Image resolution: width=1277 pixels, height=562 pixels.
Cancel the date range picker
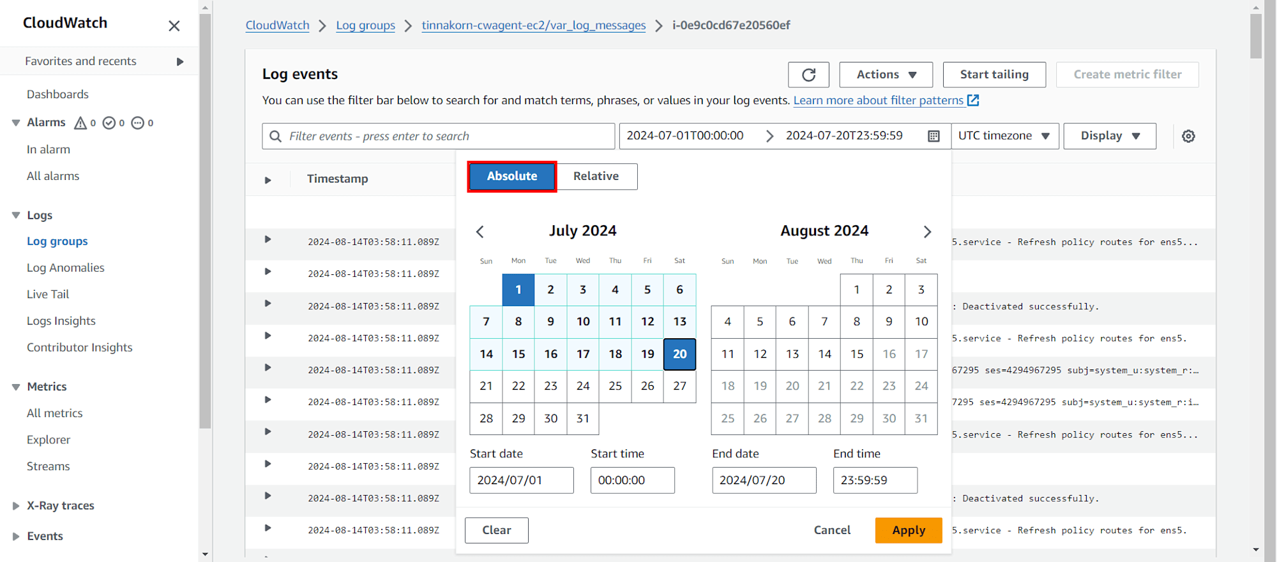832,530
